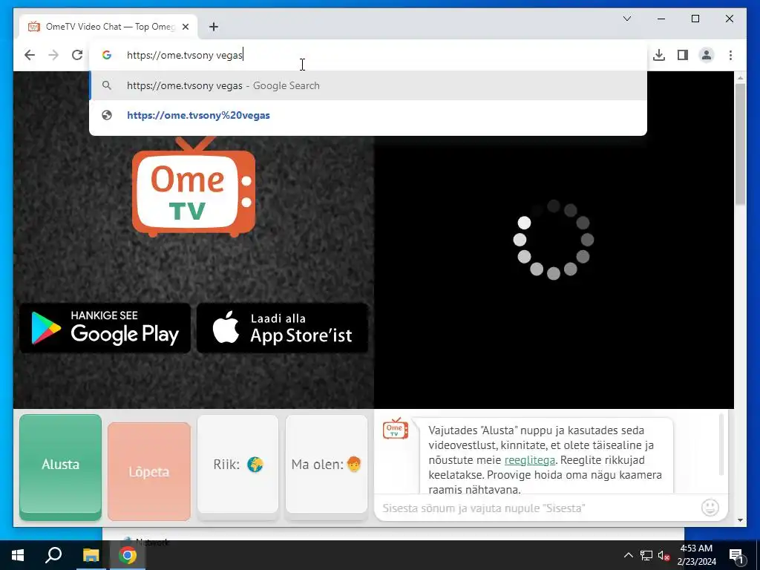Open a new tab with plus button
Viewport: 760px width, 570px height.
(x=214, y=27)
